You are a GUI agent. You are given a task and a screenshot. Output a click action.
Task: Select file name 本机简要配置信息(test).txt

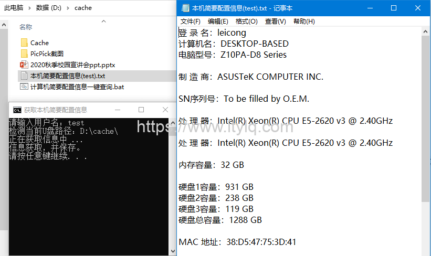tap(68, 76)
